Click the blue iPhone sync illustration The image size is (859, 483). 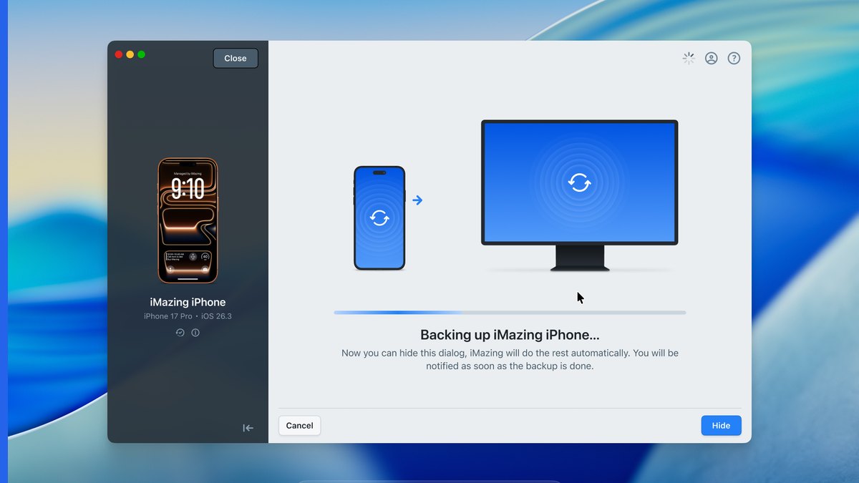(x=379, y=218)
